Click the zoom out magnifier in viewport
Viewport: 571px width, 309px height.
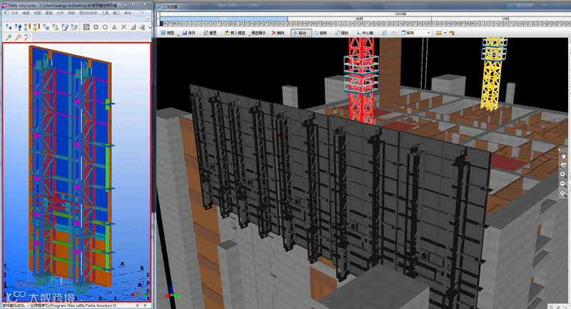563,183
